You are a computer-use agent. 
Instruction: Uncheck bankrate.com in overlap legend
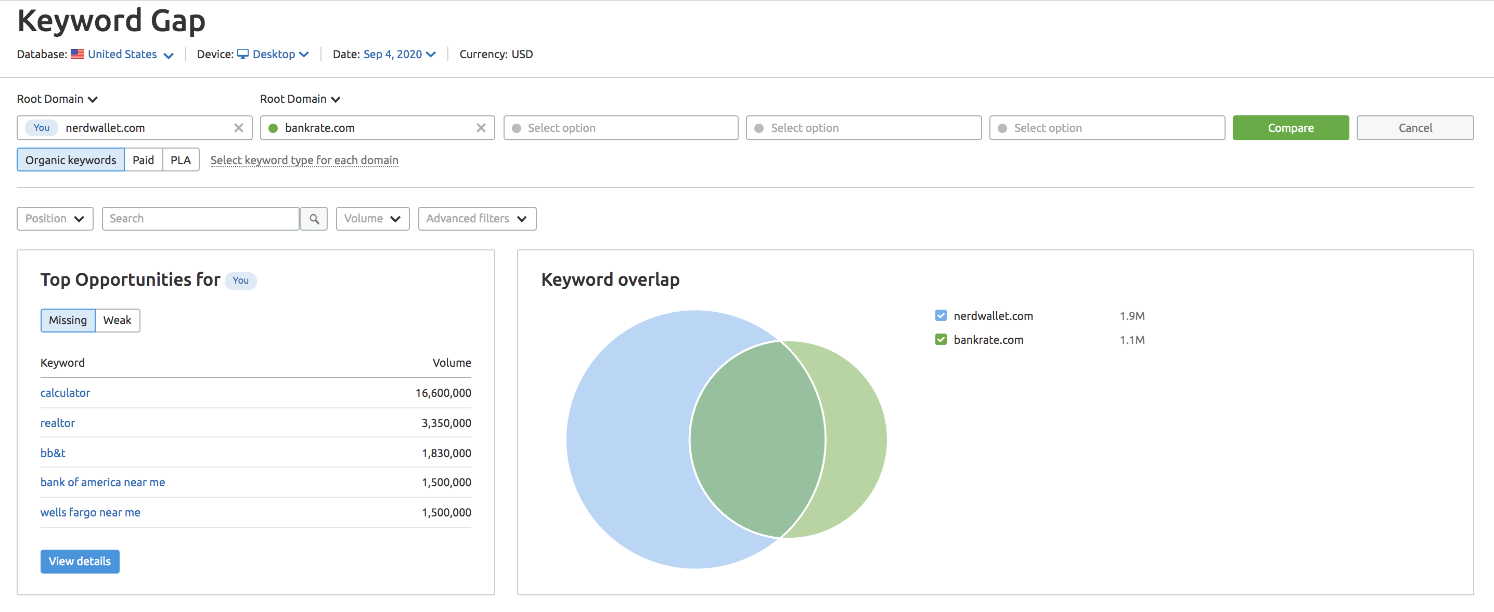click(x=941, y=340)
